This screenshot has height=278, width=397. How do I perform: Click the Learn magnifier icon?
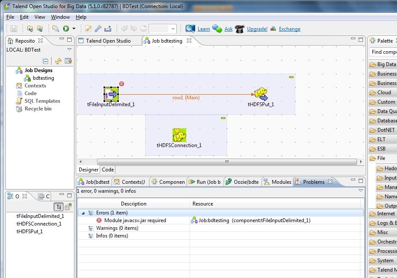[x=190, y=29]
